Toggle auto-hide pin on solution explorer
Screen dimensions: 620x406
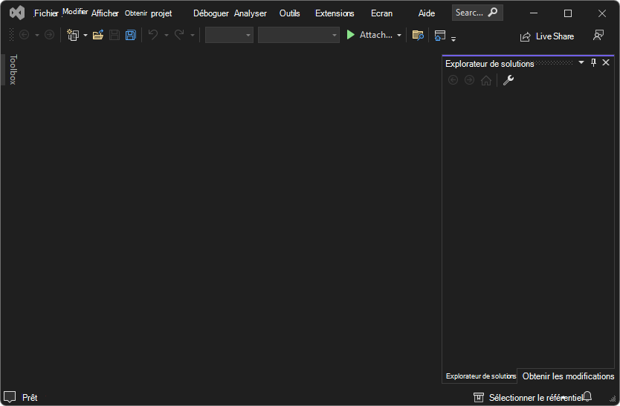tap(593, 62)
